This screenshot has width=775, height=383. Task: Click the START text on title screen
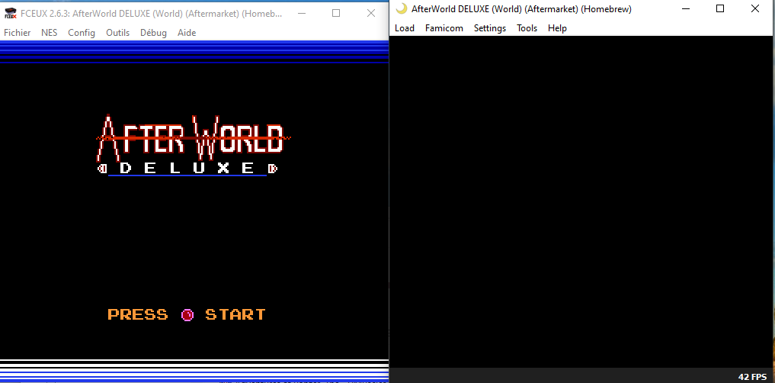coord(235,314)
